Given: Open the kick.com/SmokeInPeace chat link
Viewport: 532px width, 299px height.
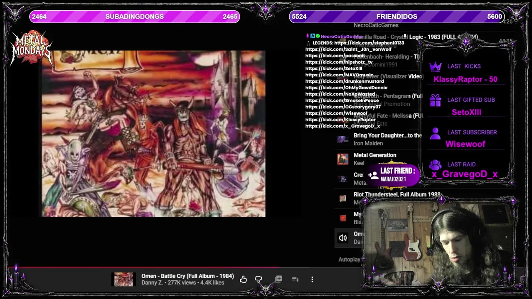Looking at the screenshot, I should 342,100.
